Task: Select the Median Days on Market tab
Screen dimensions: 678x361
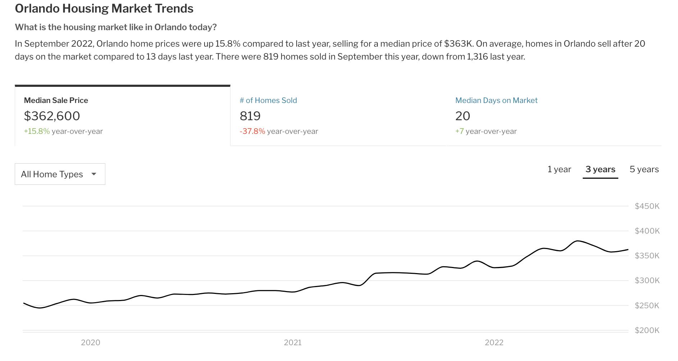Action: tap(496, 100)
